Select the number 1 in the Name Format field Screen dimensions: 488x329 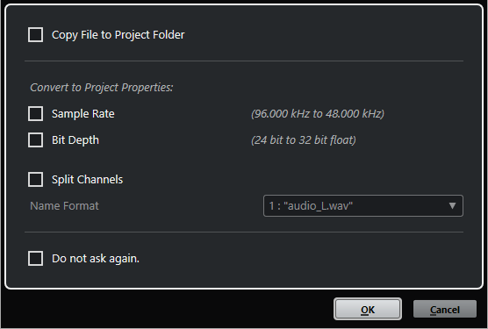[271, 206]
